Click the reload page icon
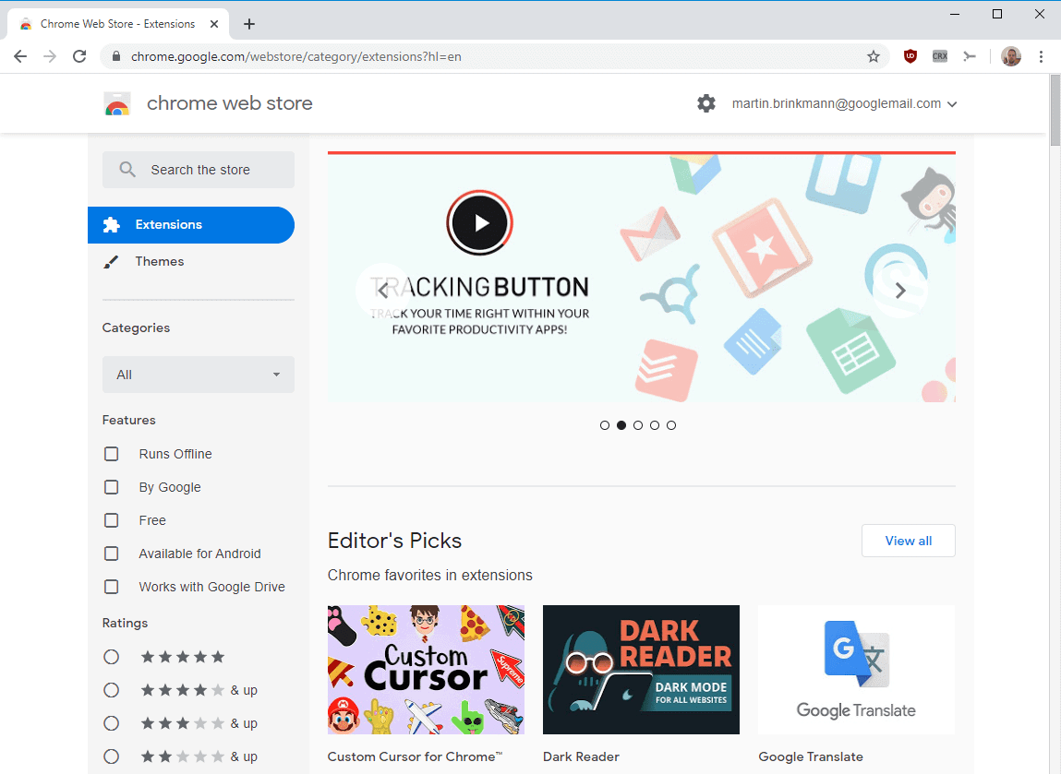 (x=79, y=56)
